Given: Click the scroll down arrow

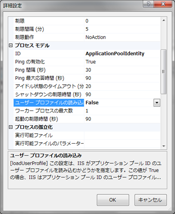Looking at the screenshot, I should pyautogui.click(x=164, y=146).
